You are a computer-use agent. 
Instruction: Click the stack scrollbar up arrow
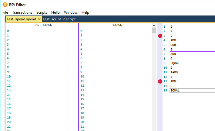154,26
